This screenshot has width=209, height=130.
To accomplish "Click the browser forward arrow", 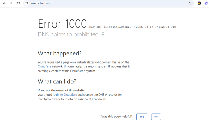I will 11,3.
